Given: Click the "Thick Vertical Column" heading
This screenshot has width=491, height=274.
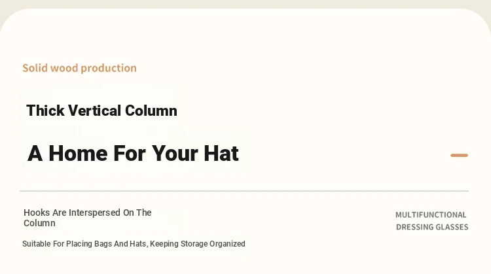Looking at the screenshot, I should click(101, 111).
